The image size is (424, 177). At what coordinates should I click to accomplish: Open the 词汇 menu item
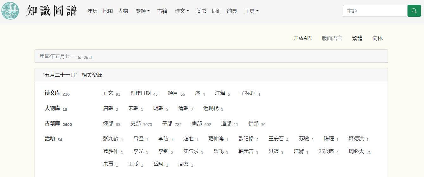pyautogui.click(x=217, y=11)
